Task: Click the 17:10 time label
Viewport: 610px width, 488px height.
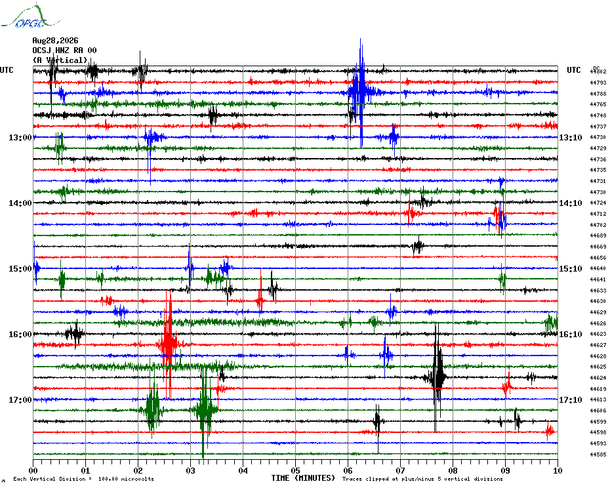Action: (x=571, y=400)
